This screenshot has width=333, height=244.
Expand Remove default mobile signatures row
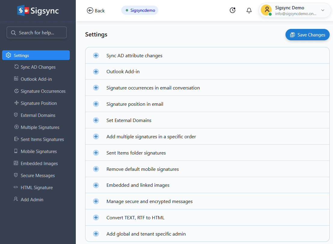tap(96, 169)
